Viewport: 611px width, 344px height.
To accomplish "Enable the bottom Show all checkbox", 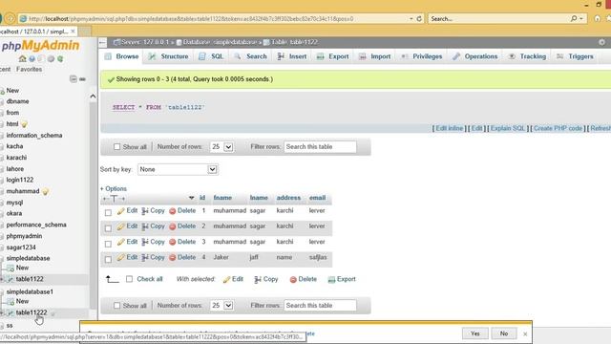I will [116, 306].
